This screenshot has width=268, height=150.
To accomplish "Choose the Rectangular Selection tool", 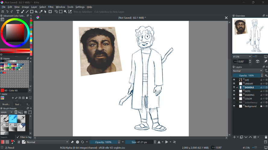I will tap(61, 12).
